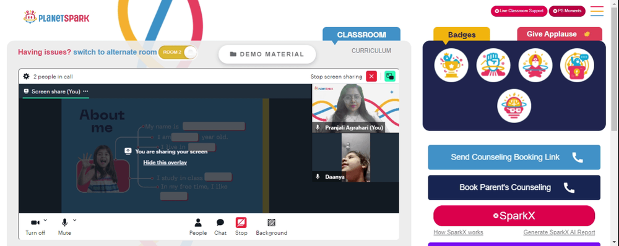Click the red Stop sharing icon
This screenshot has height=246, width=619.
pos(241,223)
